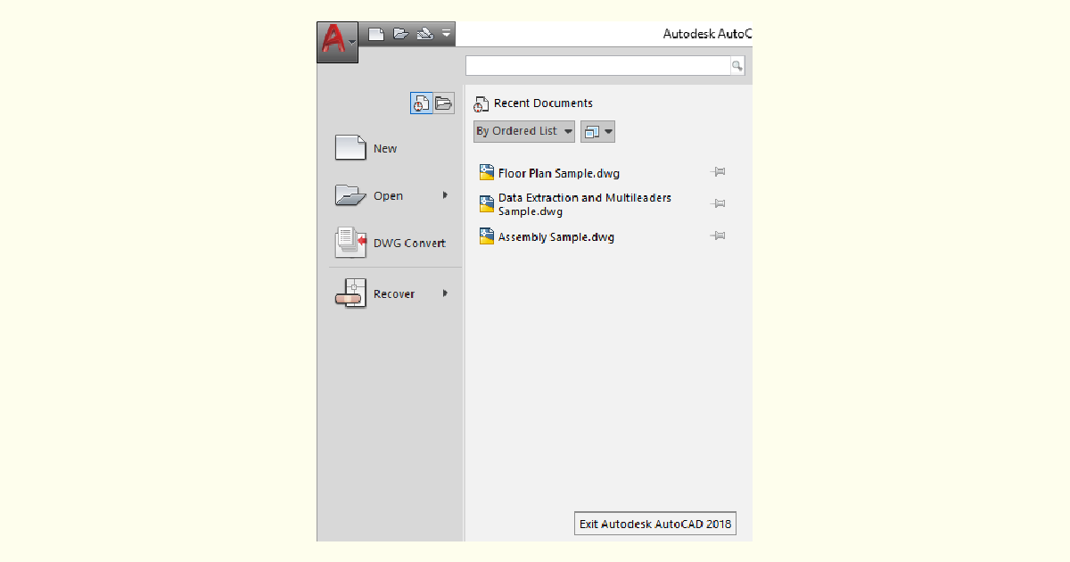Open the By Ordered List dropdown
Screen dimensions: 1070x562
(x=524, y=131)
